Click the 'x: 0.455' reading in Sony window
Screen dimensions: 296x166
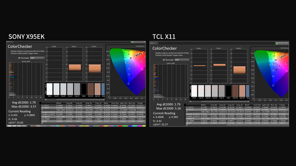coord(13,115)
